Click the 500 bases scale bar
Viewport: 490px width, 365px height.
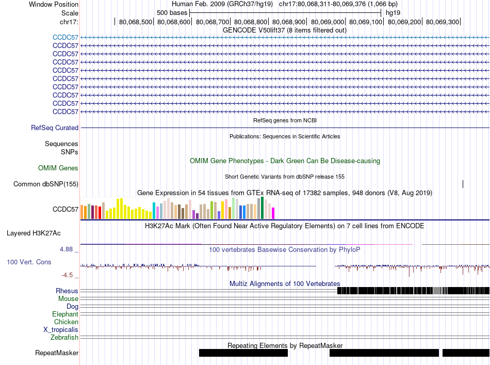285,13
